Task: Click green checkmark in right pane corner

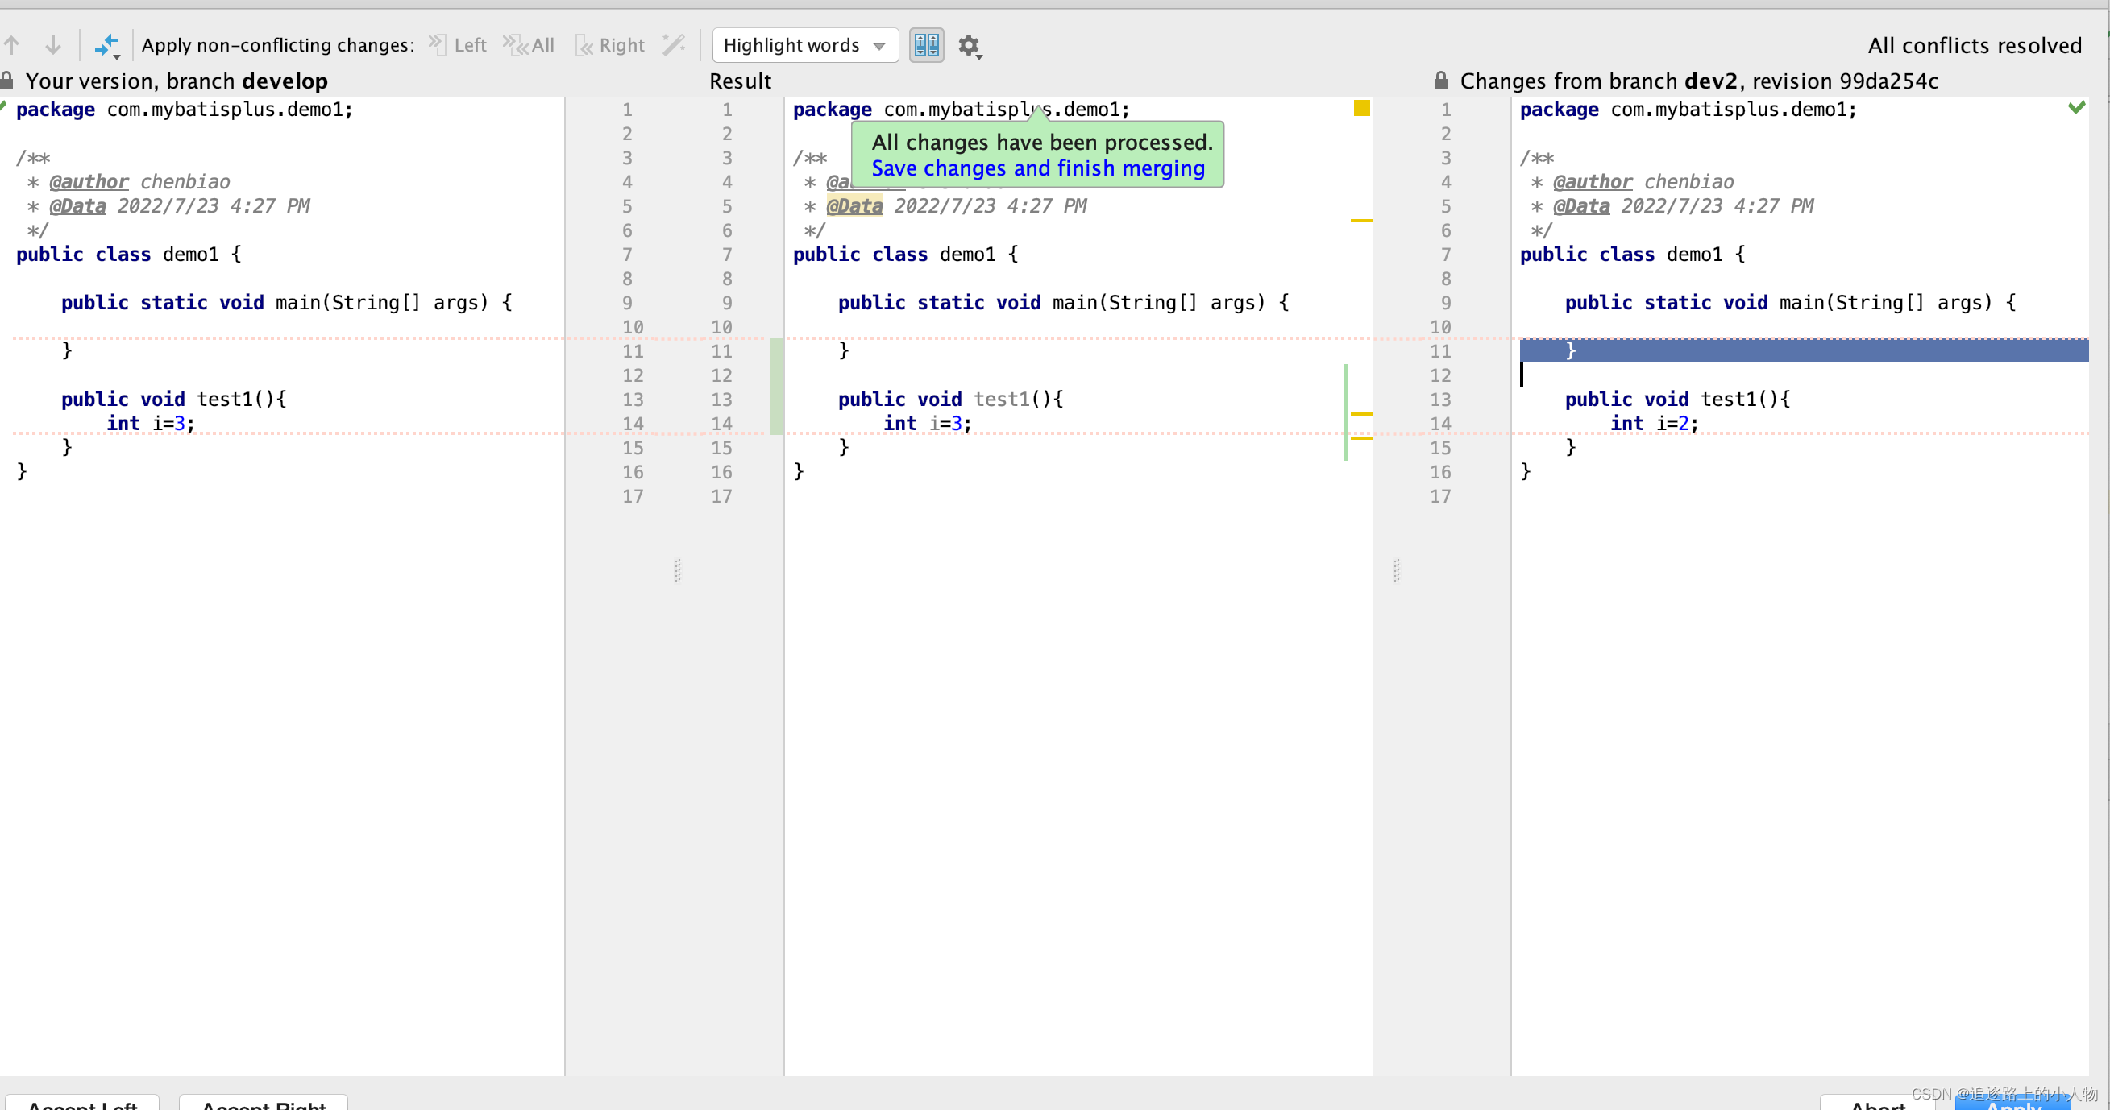Action: coord(2076,107)
